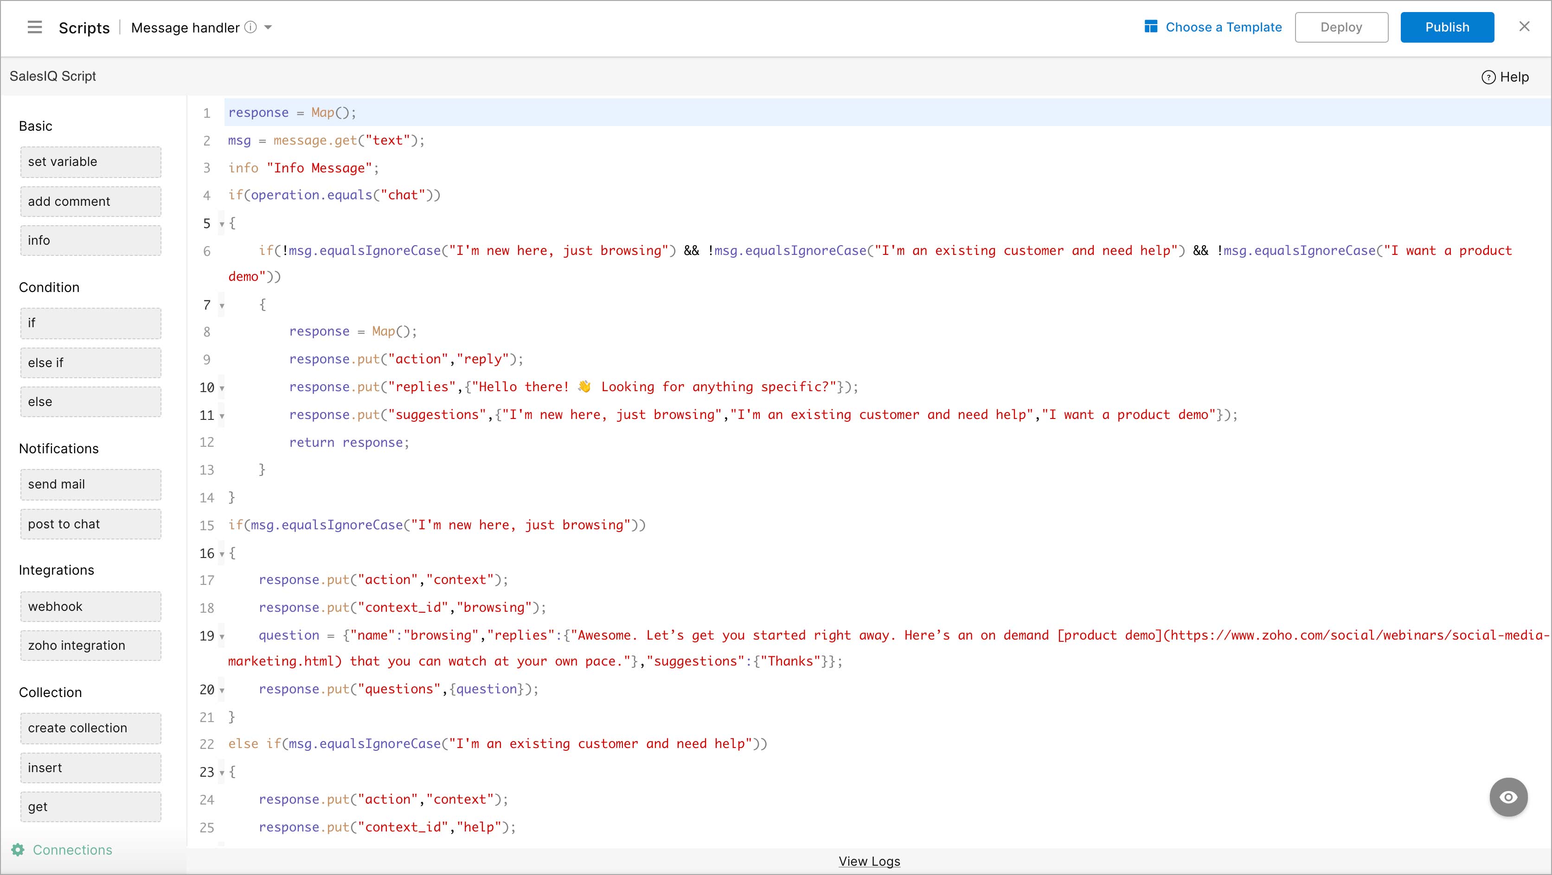The height and width of the screenshot is (875, 1552).
Task: Click the Choose a Template grid icon
Action: tap(1151, 26)
